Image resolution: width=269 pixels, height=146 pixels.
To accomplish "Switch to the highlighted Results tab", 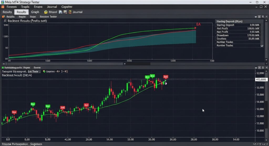I will coord(21,12).
